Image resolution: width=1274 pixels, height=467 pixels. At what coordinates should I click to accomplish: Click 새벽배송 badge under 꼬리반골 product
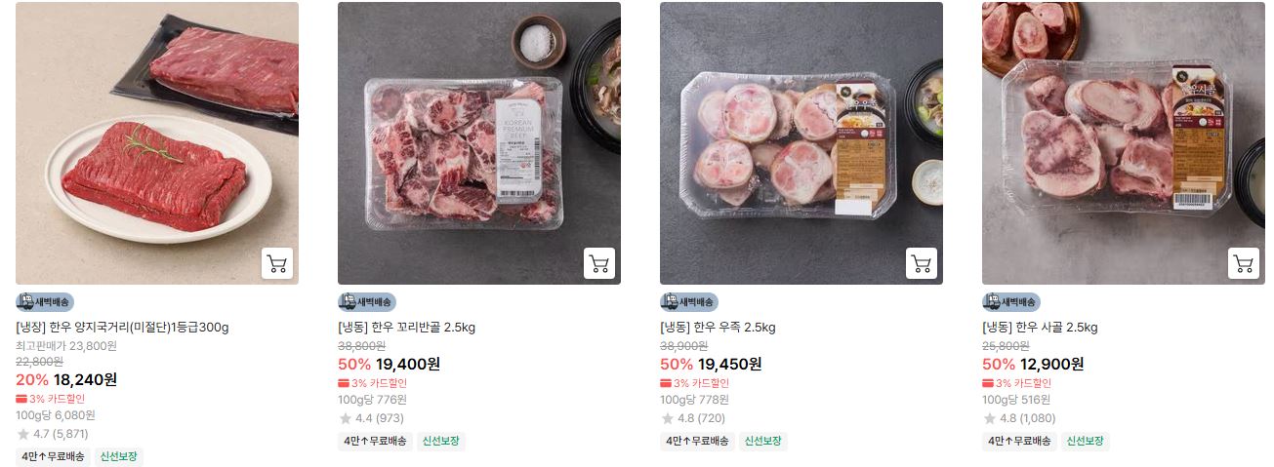point(367,302)
